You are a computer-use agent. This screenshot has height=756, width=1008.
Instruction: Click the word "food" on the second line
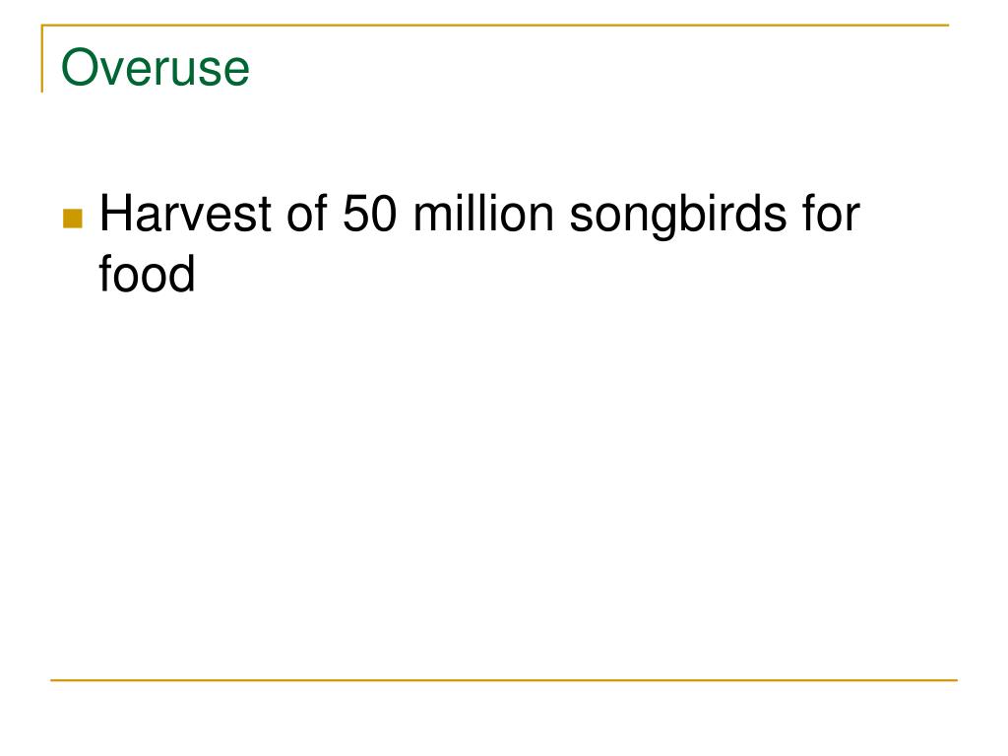point(148,273)
